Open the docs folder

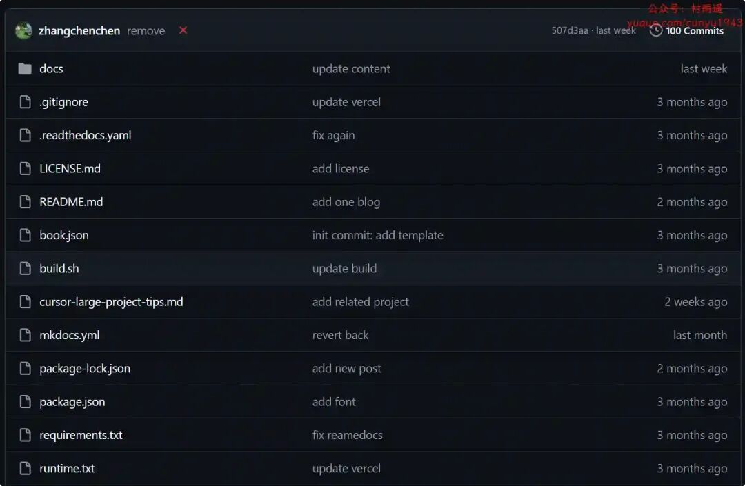coord(51,69)
